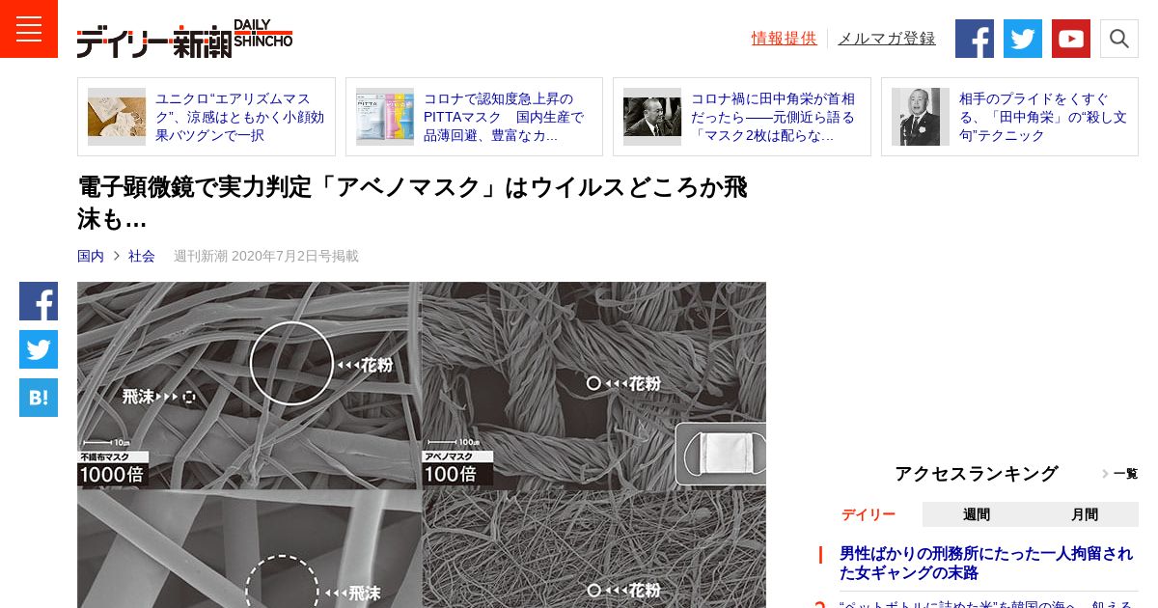Image resolution: width=1158 pixels, height=608 pixels.
Task: Go to Daily Shincho home logo
Action: tap(184, 39)
